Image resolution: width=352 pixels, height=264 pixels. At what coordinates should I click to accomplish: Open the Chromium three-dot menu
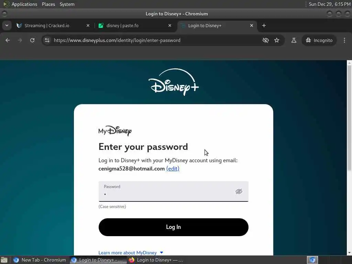pos(344,41)
